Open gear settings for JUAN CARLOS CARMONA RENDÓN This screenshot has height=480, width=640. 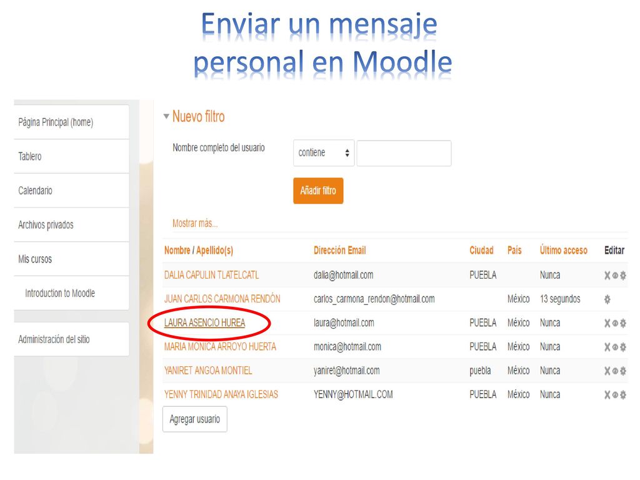pyautogui.click(x=607, y=299)
